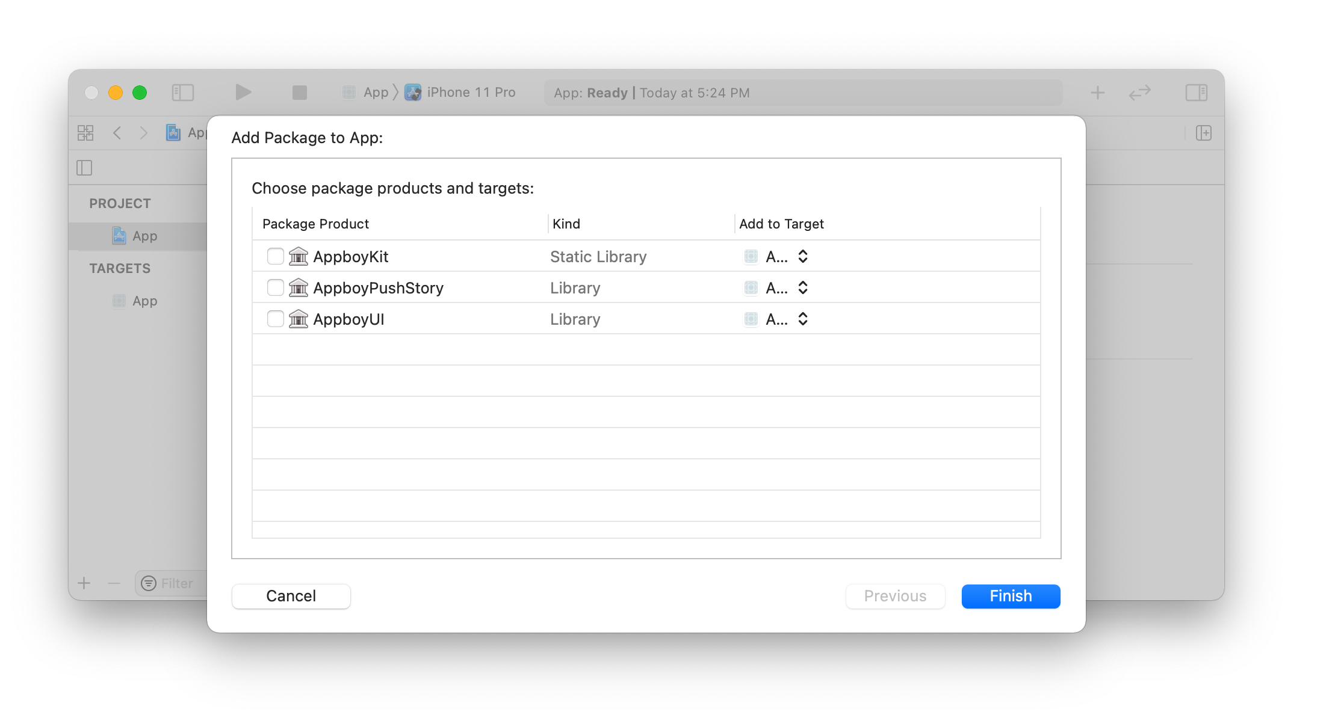This screenshot has height=718, width=1341.
Task: Click the Cancel button
Action: 291,596
